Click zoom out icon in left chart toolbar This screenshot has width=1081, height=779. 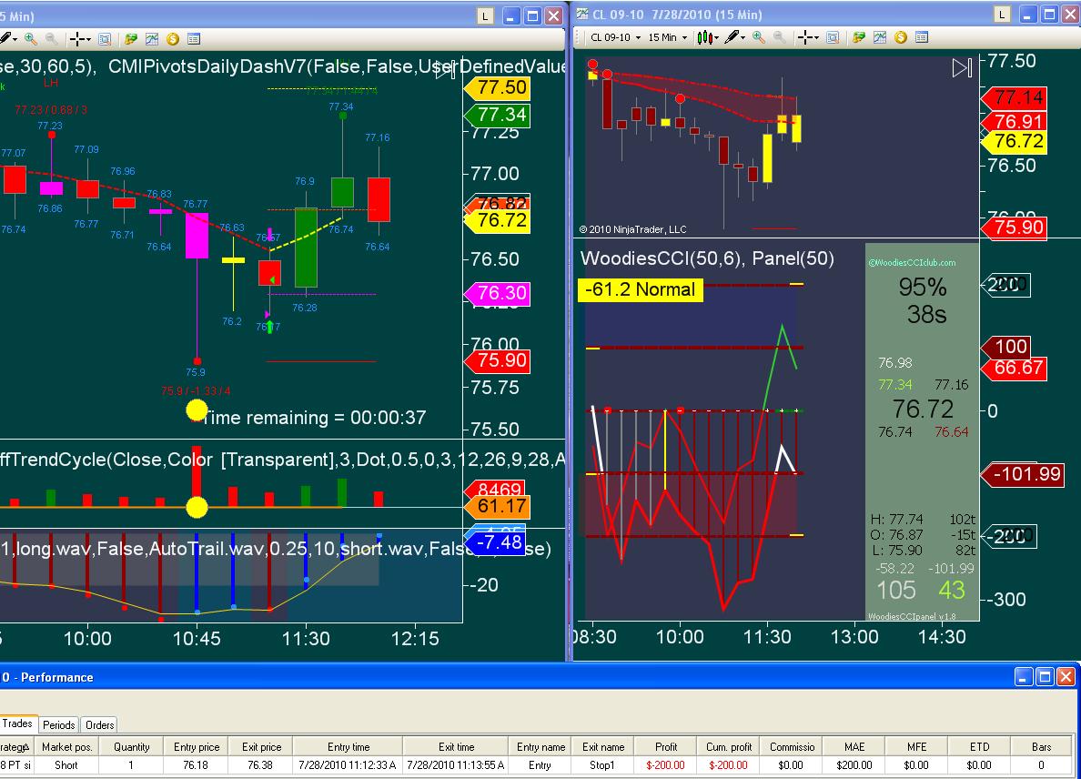pyautogui.click(x=51, y=38)
